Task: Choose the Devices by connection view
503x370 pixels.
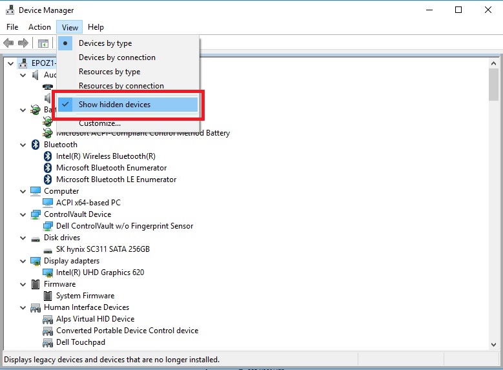Action: [117, 57]
